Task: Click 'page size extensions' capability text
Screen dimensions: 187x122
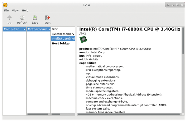Action: [x=100, y=84]
